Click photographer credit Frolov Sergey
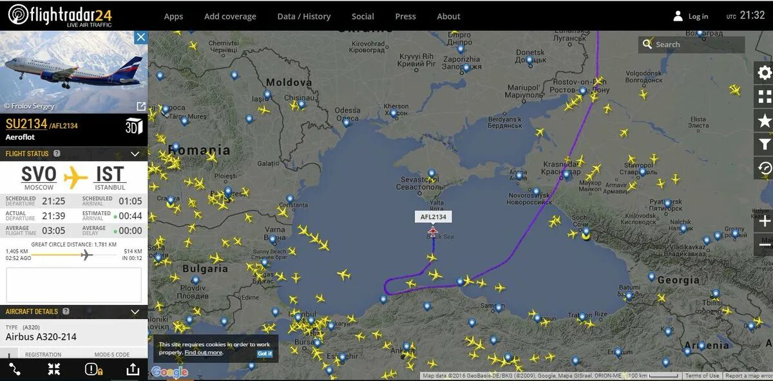Screen dimensions: 773x381 (30, 106)
